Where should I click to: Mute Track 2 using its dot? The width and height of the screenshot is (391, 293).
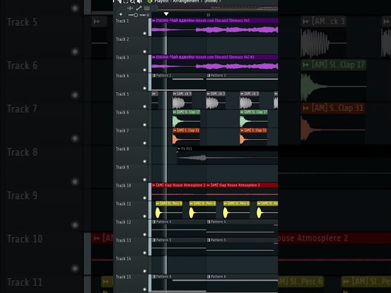(145, 51)
